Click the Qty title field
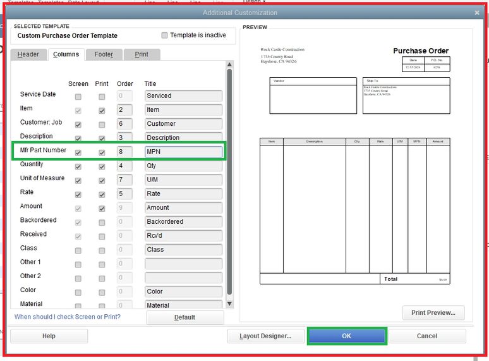 (184, 166)
